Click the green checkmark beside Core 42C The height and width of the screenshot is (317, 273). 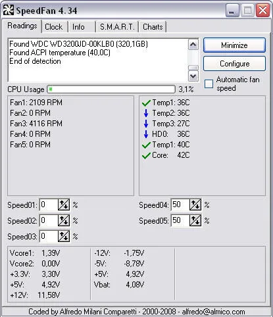146,155
